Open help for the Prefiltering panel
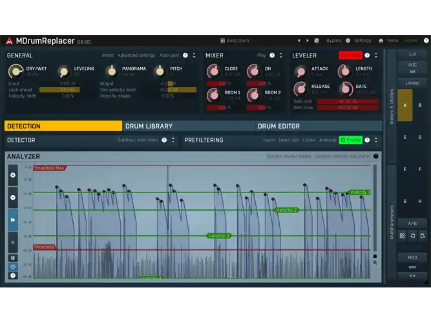Viewport: 431px width, 323px height. point(367,140)
